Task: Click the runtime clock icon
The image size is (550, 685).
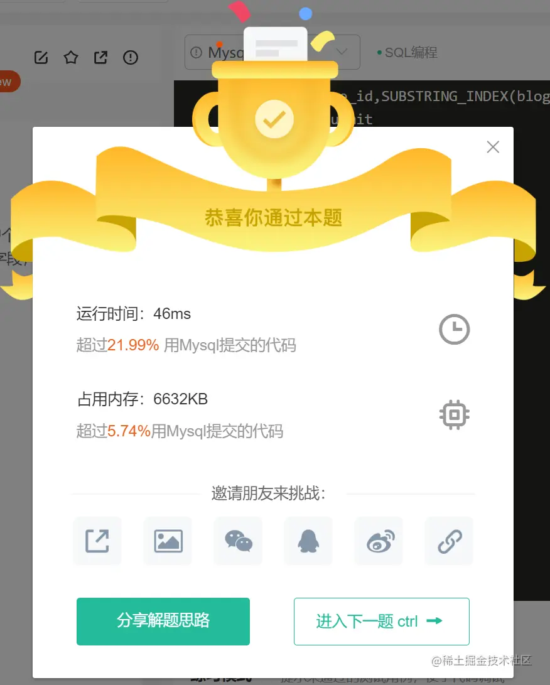Action: tap(455, 329)
